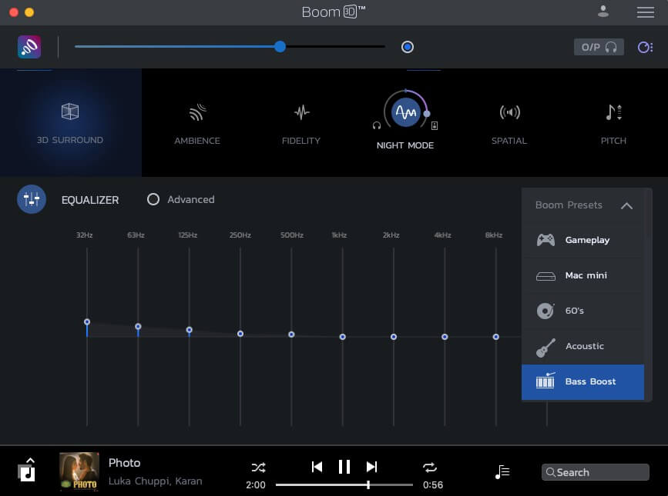
Task: Toggle the Equalizer on/off button
Action: (x=32, y=199)
